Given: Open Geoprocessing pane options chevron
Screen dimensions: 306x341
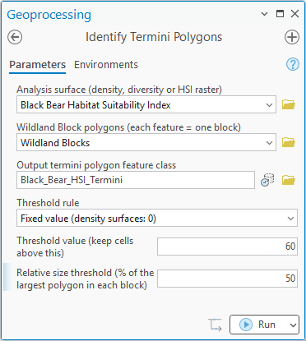Looking at the screenshot, I should [264, 14].
